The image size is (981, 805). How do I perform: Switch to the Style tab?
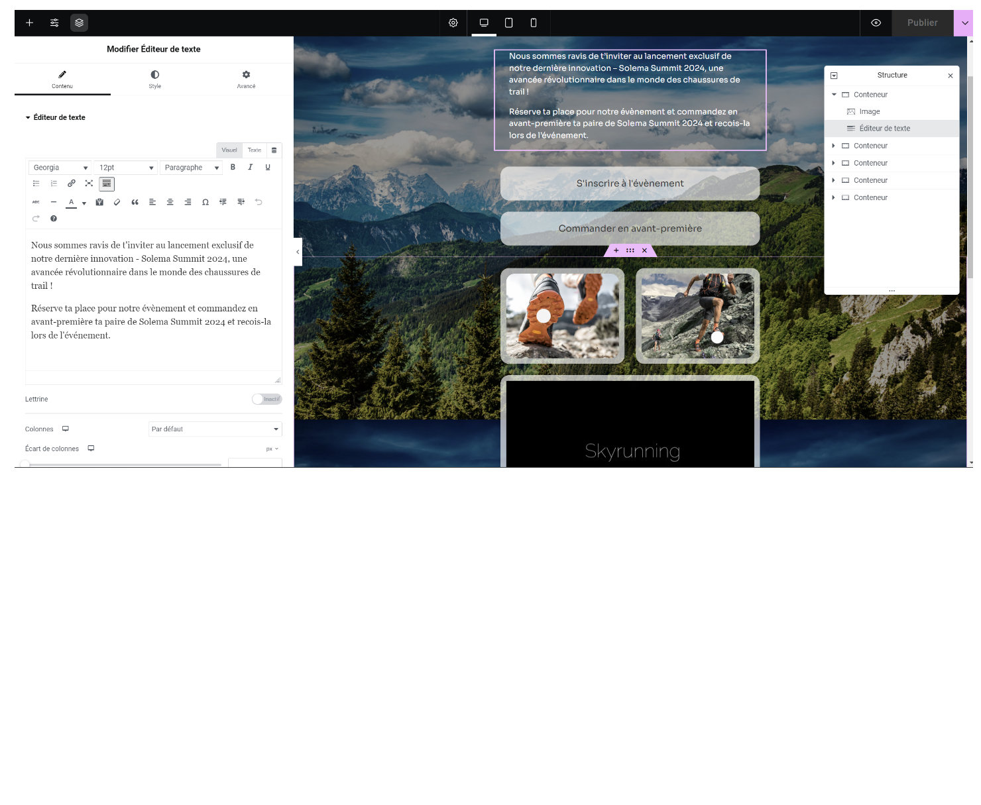[154, 80]
